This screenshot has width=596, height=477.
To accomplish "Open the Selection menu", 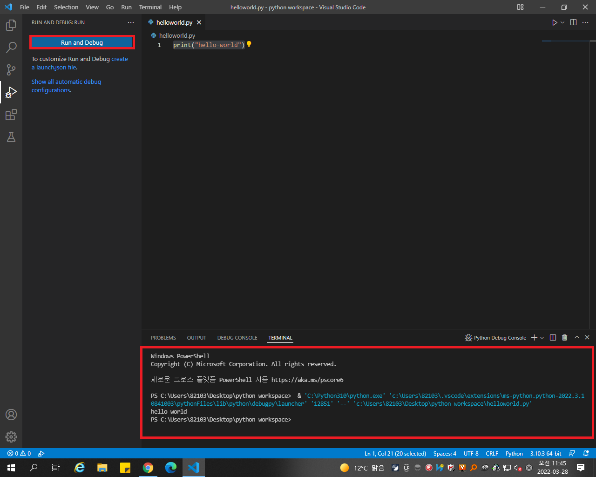I will coord(66,7).
